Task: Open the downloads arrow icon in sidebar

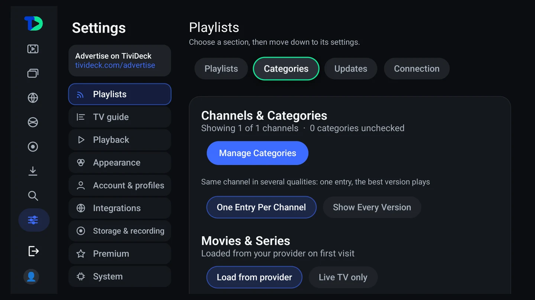Action: point(33,171)
